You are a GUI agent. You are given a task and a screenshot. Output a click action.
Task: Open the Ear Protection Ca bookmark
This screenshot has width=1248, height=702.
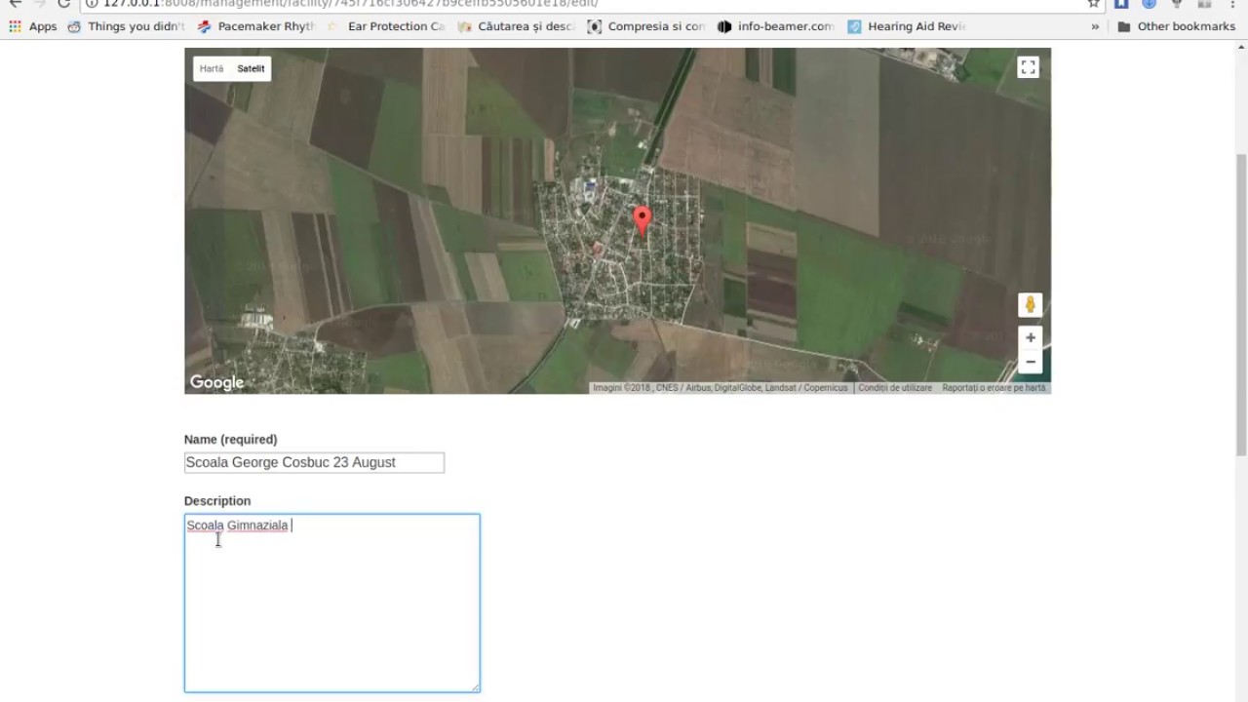coord(386,26)
